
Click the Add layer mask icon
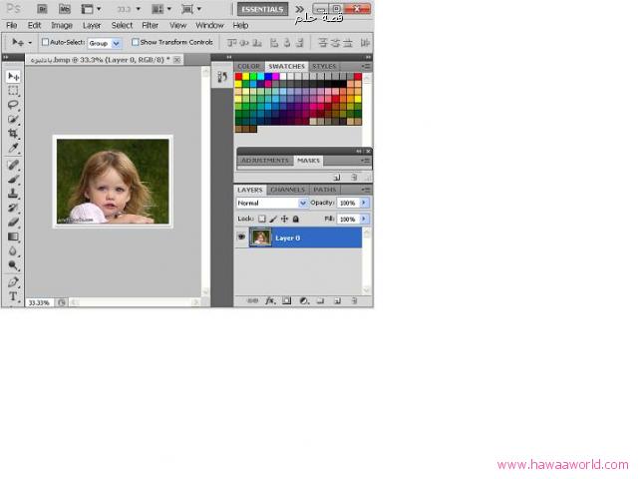coord(286,299)
